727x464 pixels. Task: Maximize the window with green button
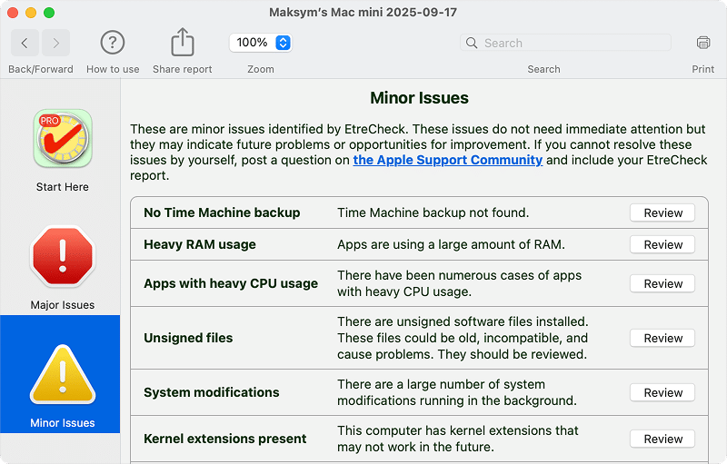(49, 13)
